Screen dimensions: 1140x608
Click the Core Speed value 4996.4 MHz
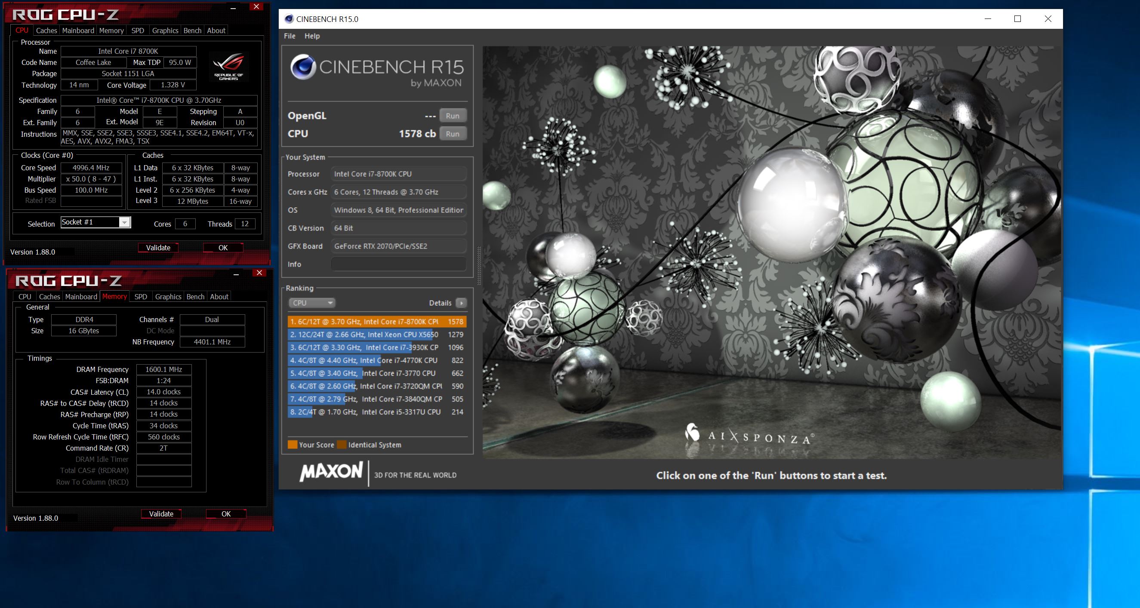point(91,168)
